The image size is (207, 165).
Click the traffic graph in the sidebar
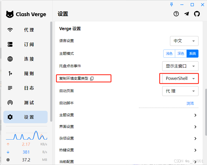tap(27, 135)
